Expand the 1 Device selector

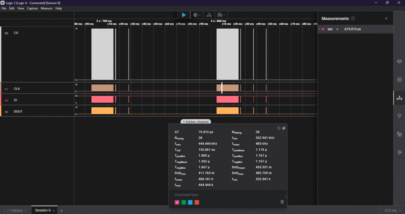coord(15,210)
